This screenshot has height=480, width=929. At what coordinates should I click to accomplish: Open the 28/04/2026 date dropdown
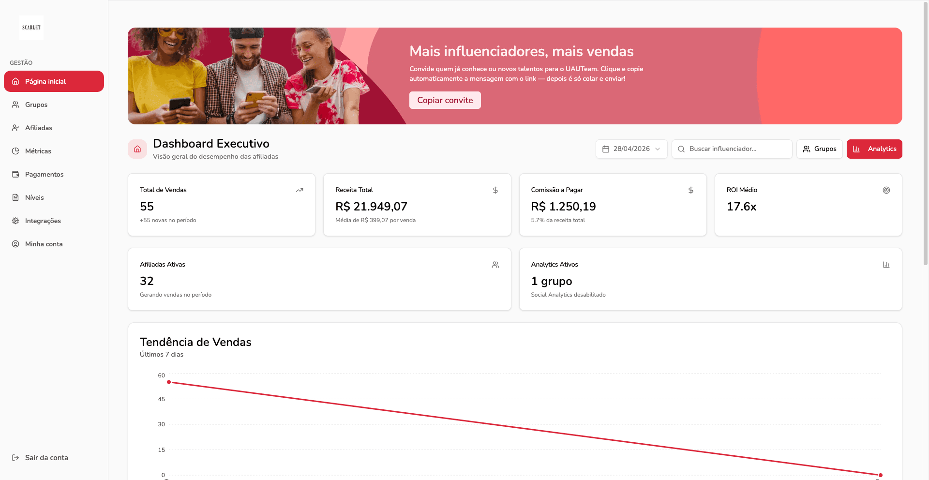pyautogui.click(x=631, y=149)
